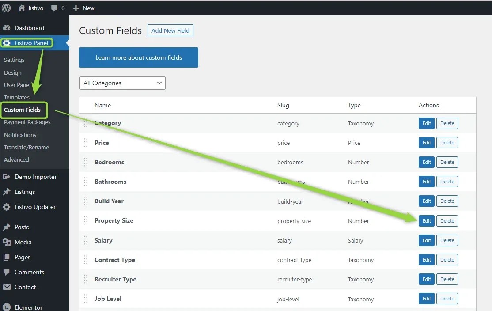Click drag handle beside Salary field
Screen dimensions: 492x311
point(86,240)
